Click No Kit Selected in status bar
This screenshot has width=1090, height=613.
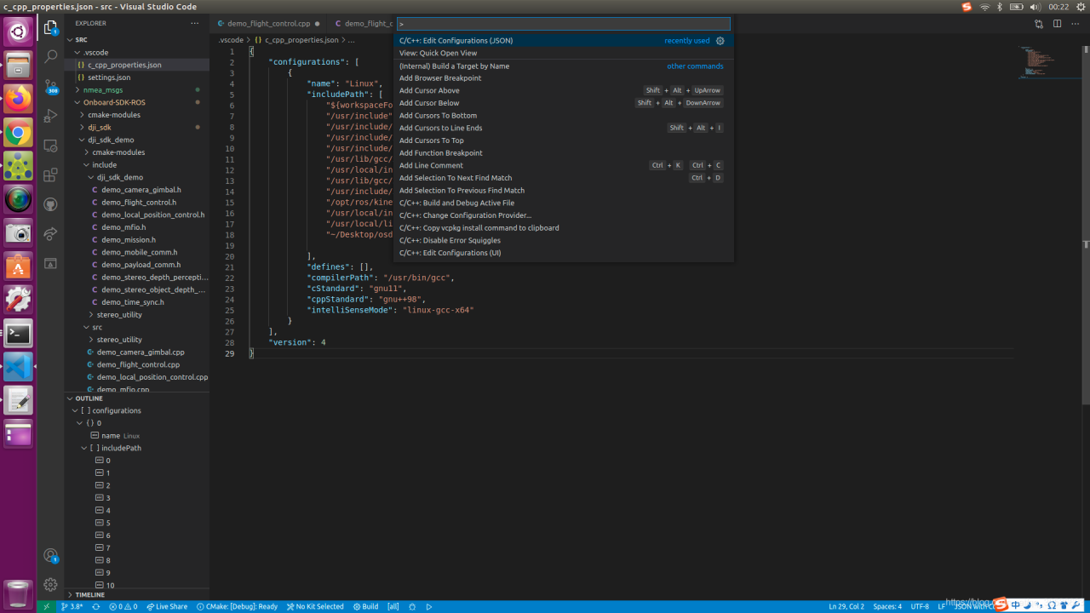coord(315,606)
